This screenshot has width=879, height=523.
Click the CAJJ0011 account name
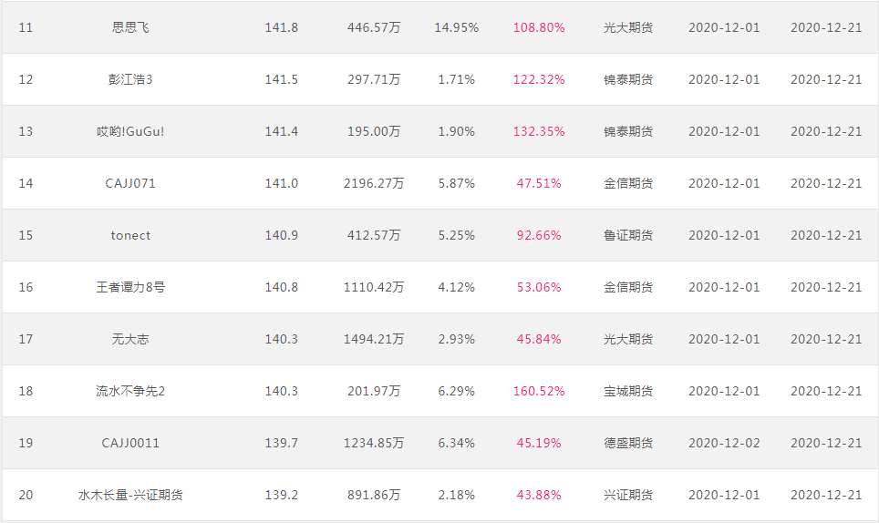tap(130, 444)
